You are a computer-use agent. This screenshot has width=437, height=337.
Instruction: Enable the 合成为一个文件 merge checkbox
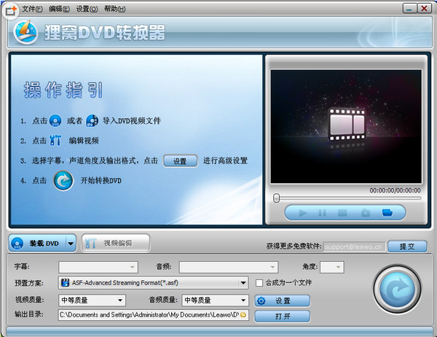coord(259,283)
